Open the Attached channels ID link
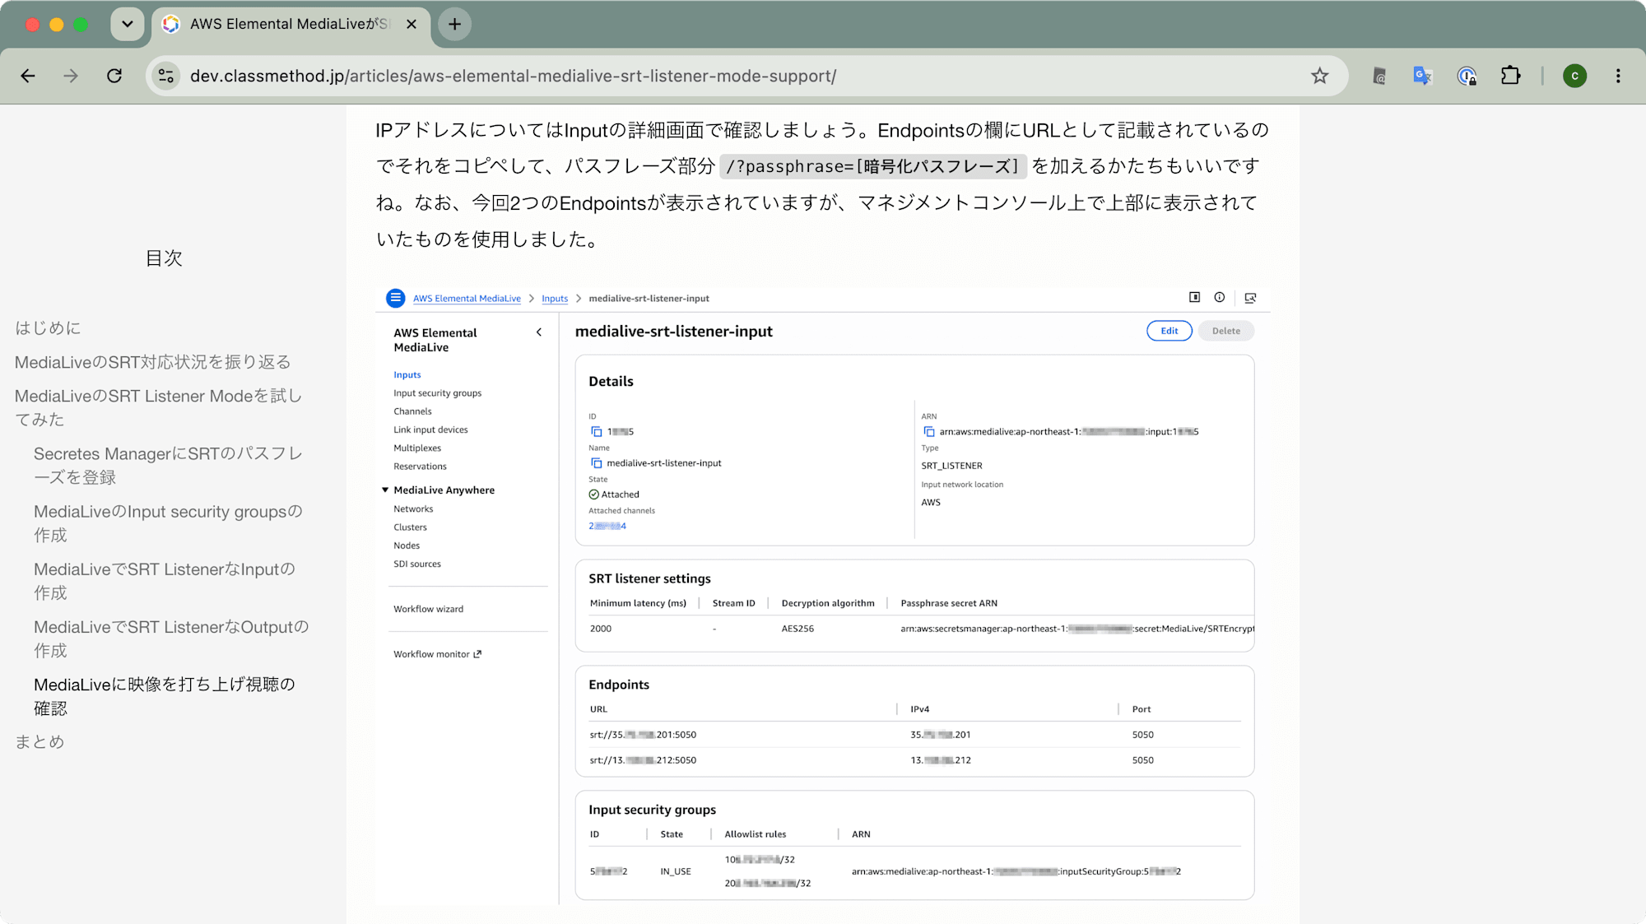This screenshot has width=1646, height=924. pos(607,526)
